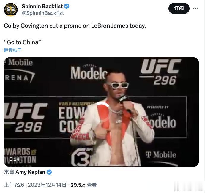
Task: Click the T-Mobile logo area of the video
Action: pos(161,155)
